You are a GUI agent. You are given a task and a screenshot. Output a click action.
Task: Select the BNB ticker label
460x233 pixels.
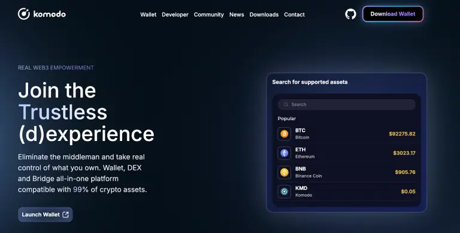click(301, 169)
